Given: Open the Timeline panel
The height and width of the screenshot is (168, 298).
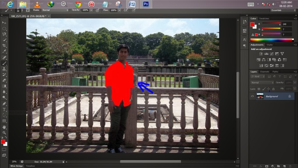Looking at the screenshot, I should (31, 166).
